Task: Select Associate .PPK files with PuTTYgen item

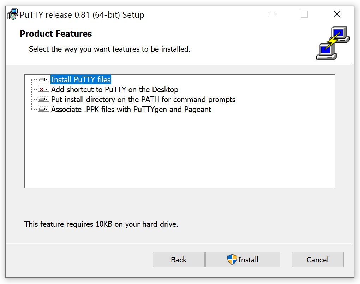Action: tap(131, 110)
